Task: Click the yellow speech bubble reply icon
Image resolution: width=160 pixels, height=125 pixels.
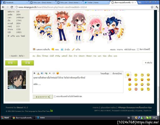Action: [x=53, y=49]
